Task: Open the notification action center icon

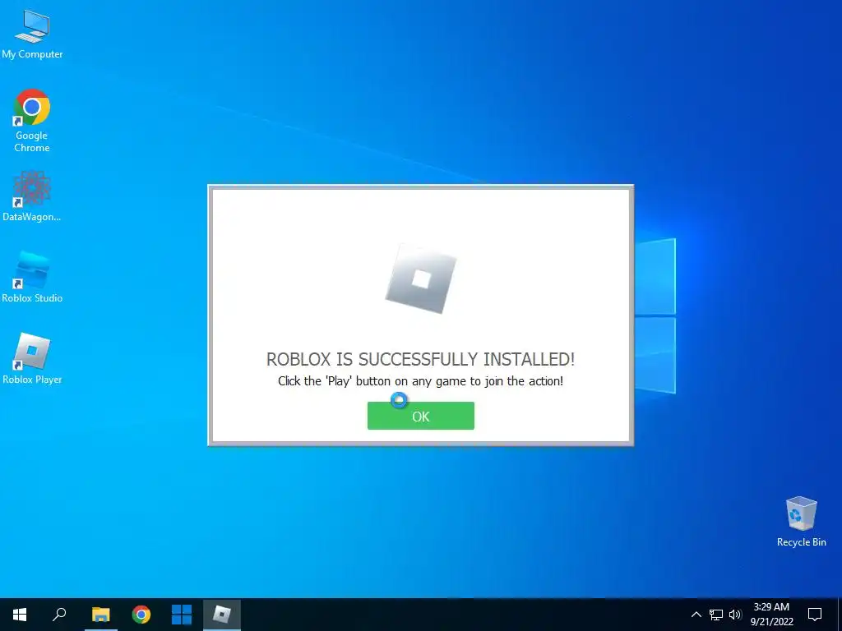Action: click(815, 615)
